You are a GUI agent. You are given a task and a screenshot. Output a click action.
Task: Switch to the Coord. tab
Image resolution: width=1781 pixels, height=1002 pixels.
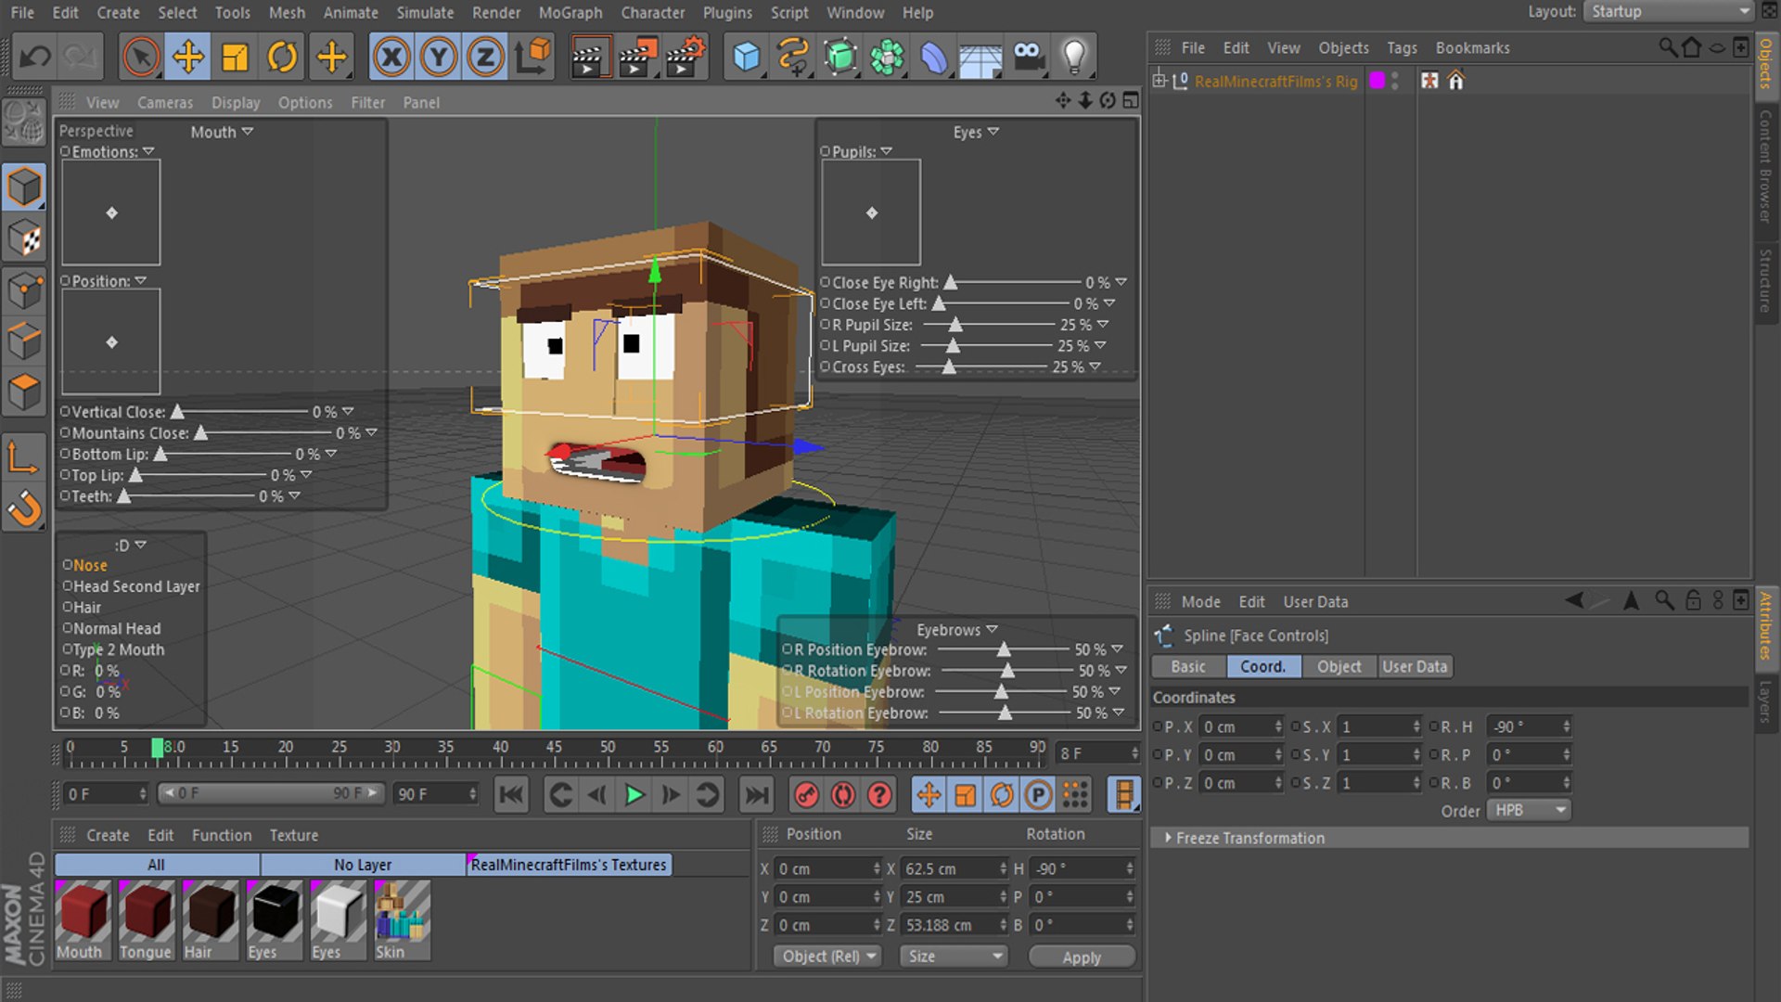coord(1262,667)
